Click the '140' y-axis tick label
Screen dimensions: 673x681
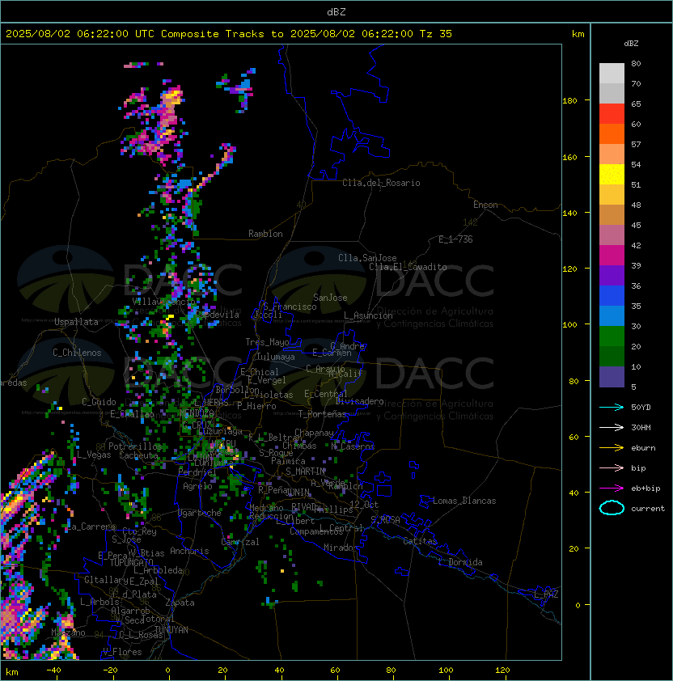click(x=569, y=214)
